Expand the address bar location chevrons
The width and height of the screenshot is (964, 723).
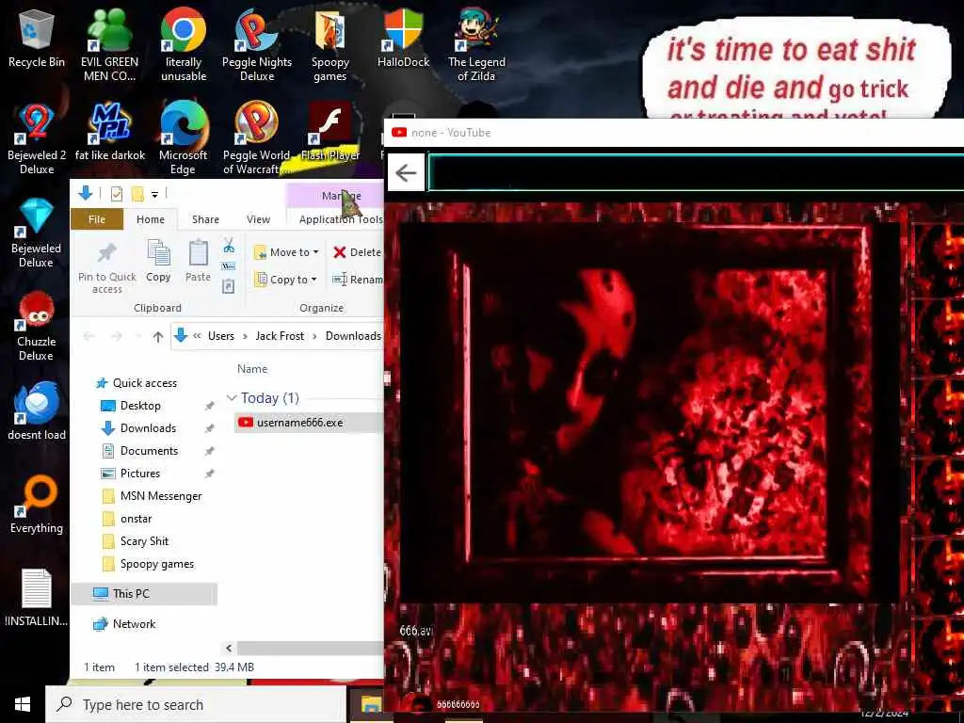click(197, 336)
